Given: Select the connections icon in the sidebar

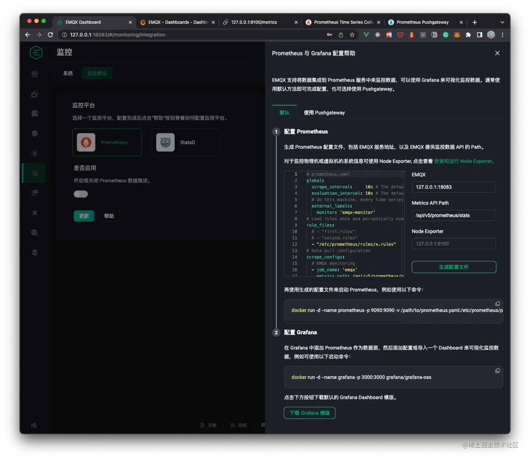Looking at the screenshot, I should coord(34,94).
